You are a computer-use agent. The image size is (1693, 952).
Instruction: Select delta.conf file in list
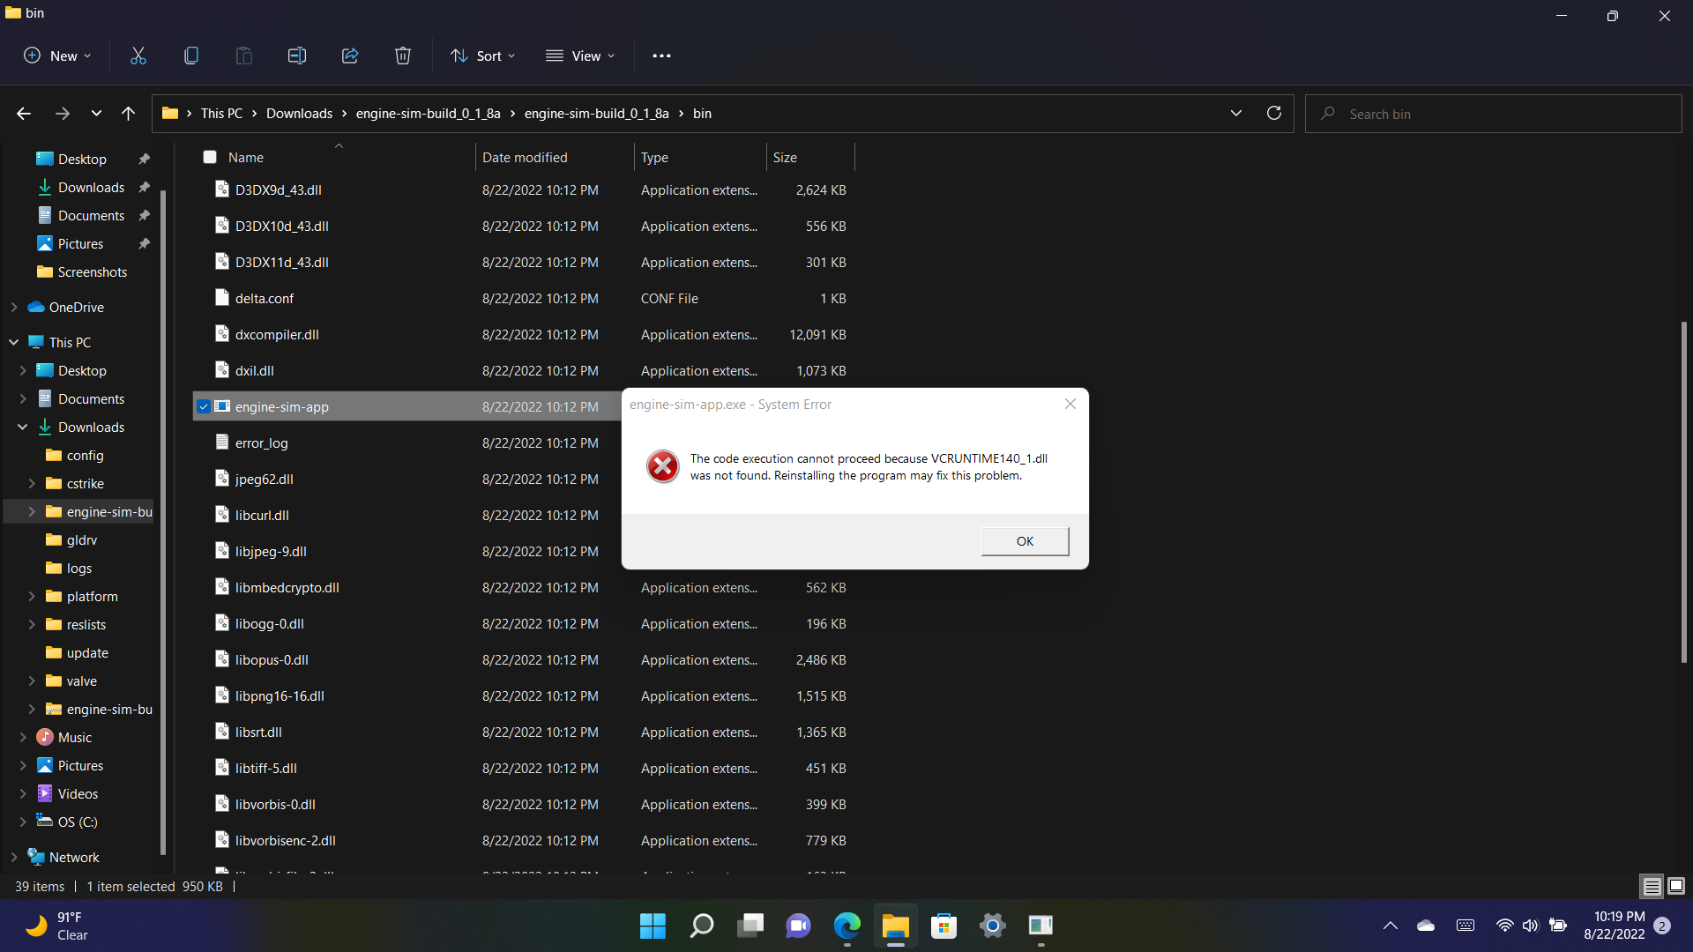265,298
